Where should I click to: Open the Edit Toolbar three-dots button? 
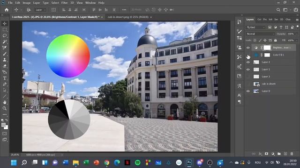[5, 114]
